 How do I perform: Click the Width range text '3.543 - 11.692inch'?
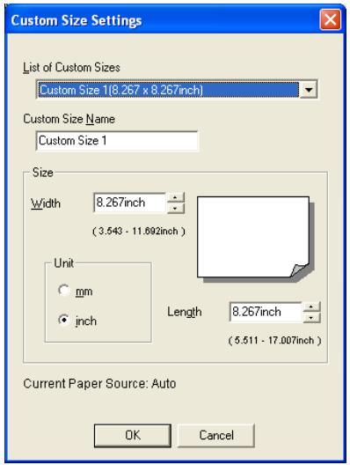point(139,231)
